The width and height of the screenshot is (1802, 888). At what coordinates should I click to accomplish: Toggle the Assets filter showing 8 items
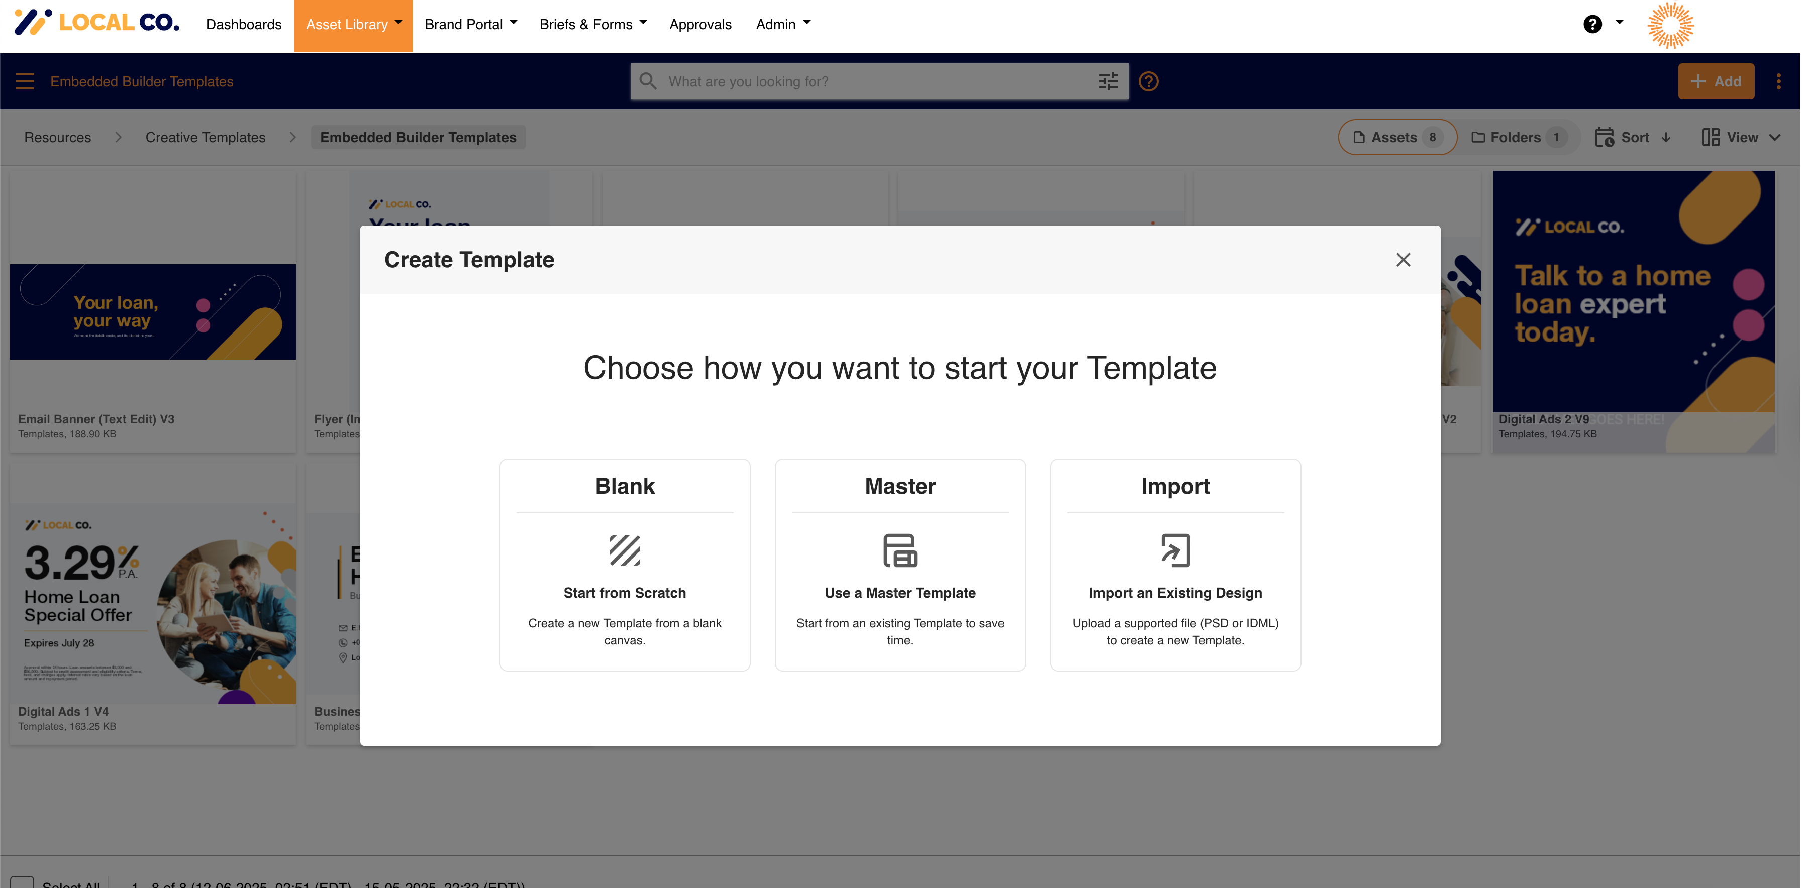tap(1396, 137)
